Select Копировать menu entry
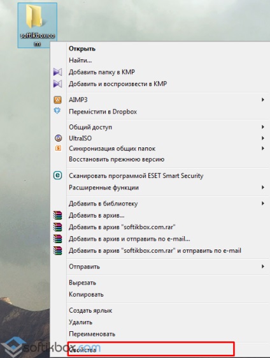 86,295
